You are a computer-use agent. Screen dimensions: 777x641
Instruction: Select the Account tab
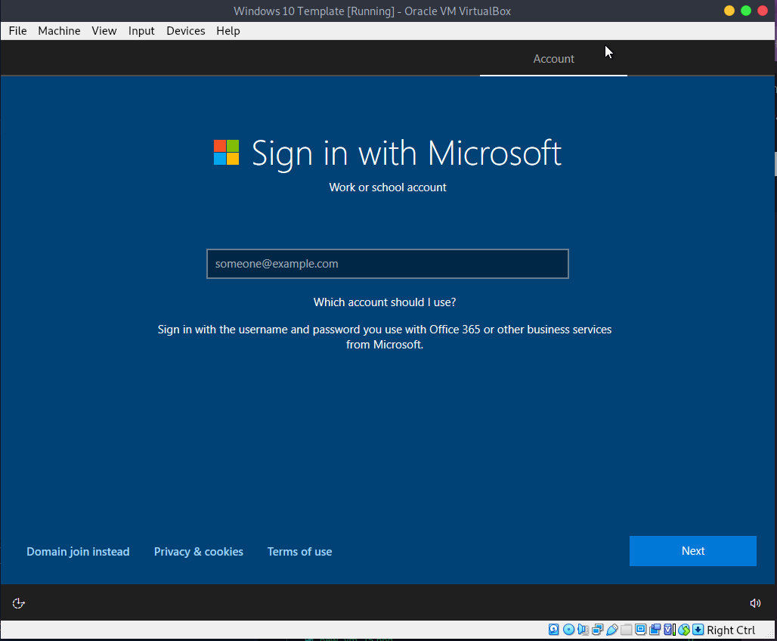(x=553, y=58)
